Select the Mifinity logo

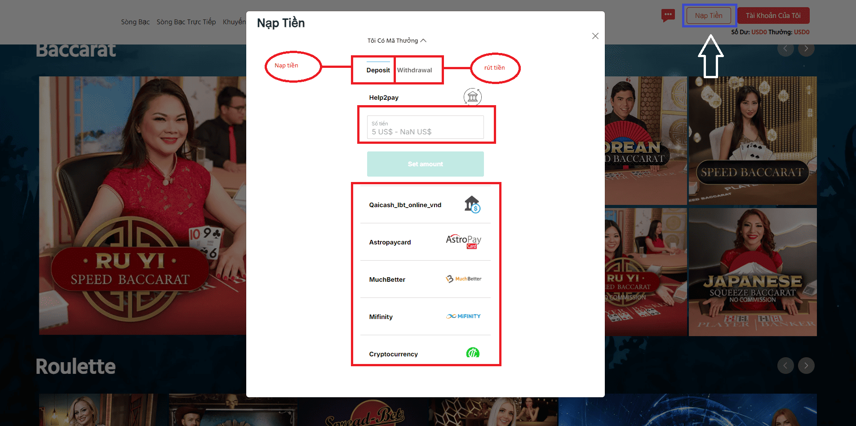tap(463, 316)
